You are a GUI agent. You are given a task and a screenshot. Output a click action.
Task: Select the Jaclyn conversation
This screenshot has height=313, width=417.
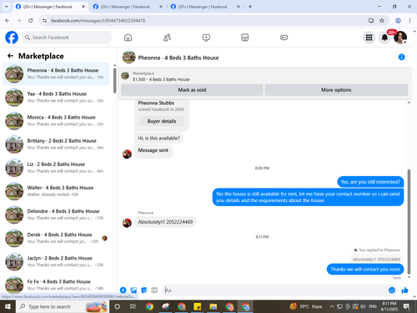tap(57, 261)
